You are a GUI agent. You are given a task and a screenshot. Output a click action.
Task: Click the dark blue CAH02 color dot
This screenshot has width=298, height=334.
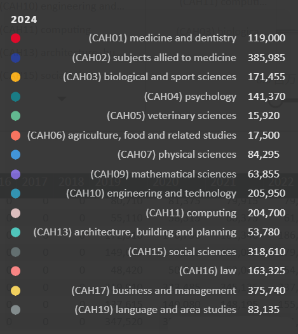15,58
